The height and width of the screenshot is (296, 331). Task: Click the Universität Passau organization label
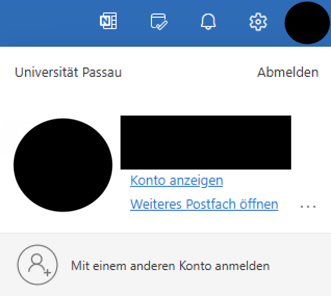click(68, 73)
